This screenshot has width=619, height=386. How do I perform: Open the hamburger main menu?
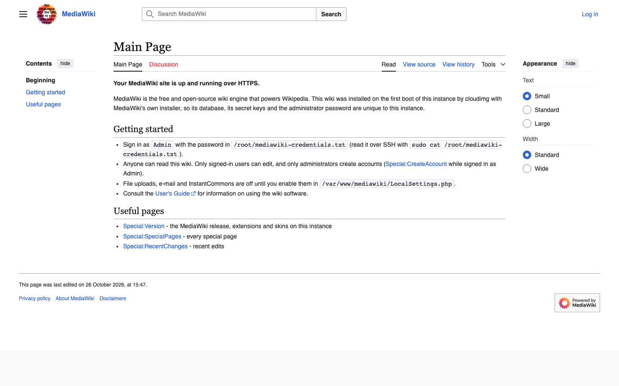point(23,14)
